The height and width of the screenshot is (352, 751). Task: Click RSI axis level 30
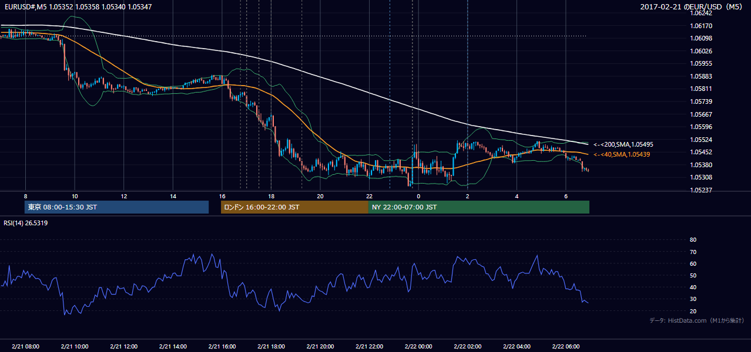click(693, 299)
